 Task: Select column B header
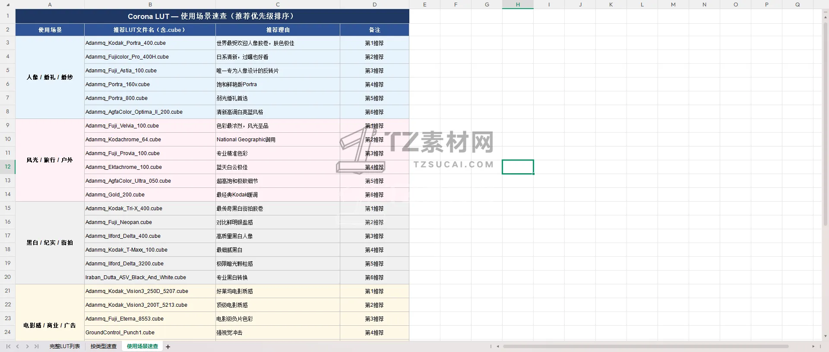tap(150, 5)
